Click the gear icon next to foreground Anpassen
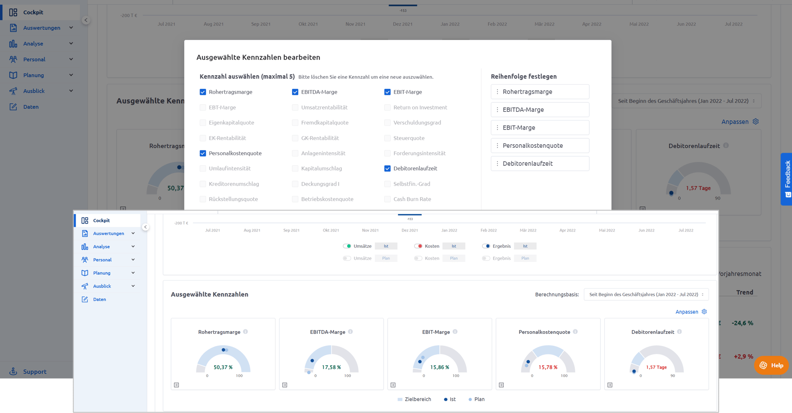Image resolution: width=792 pixels, height=413 pixels. [704, 311]
